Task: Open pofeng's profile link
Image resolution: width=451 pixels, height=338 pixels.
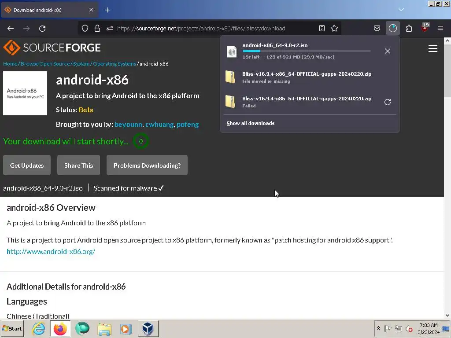Action: click(188, 125)
